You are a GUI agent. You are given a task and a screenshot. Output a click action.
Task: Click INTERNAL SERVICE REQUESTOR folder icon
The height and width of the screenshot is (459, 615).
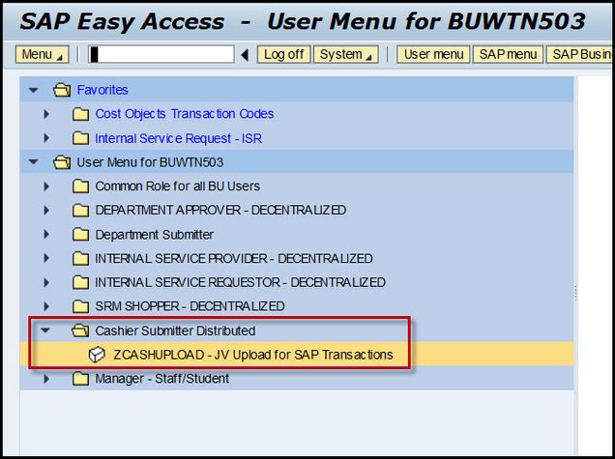(81, 282)
